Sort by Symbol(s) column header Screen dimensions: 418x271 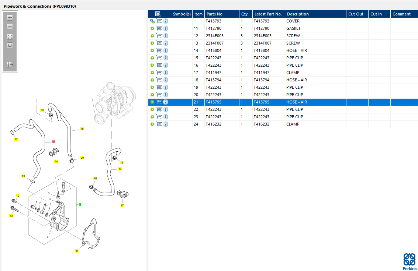(x=182, y=14)
